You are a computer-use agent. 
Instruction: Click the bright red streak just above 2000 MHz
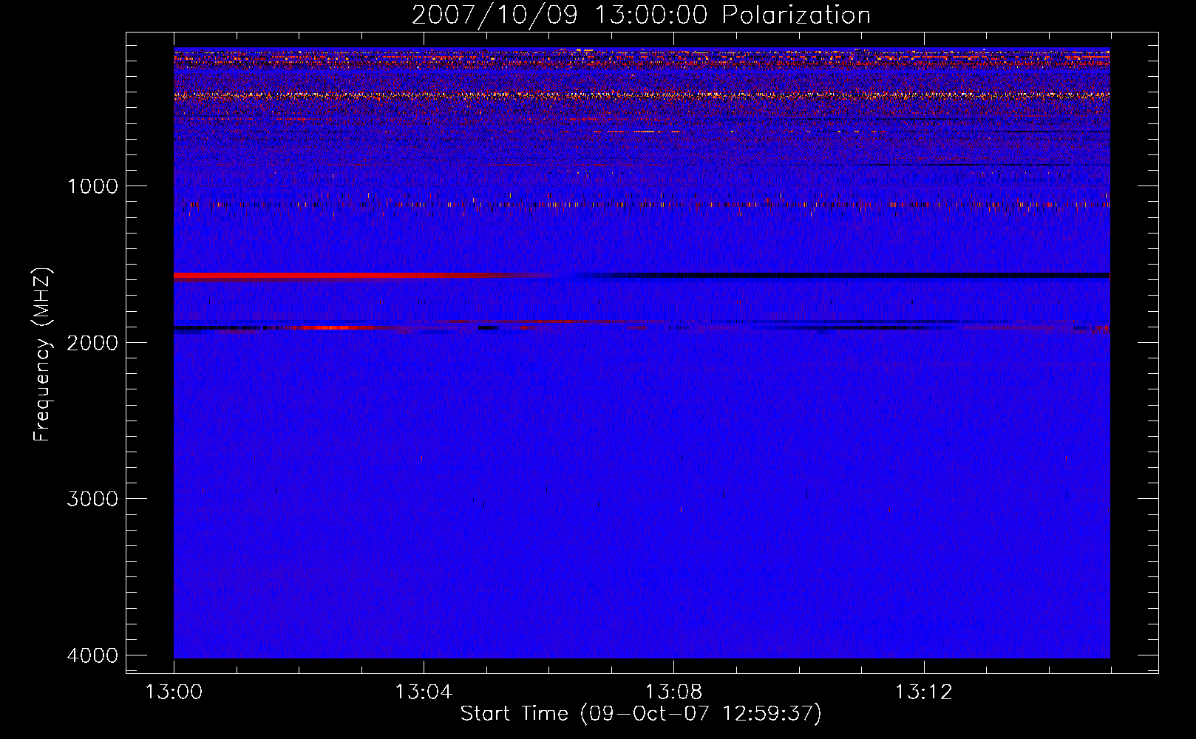coord(325,327)
